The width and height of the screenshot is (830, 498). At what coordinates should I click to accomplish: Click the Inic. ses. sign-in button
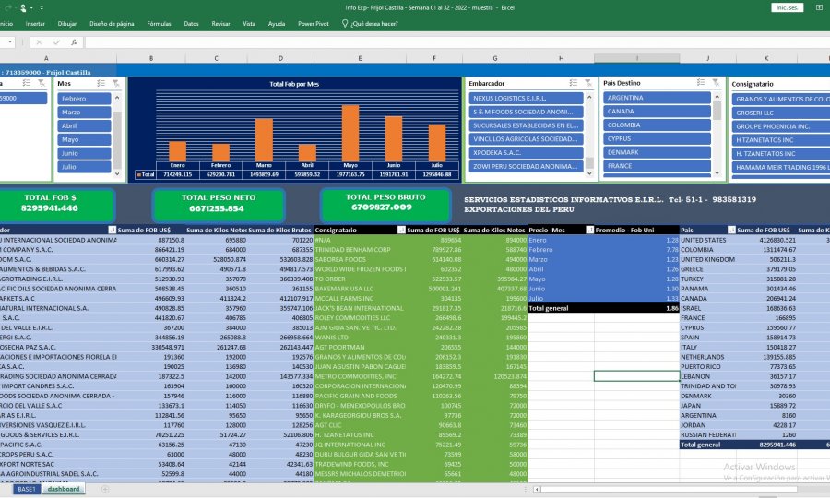(788, 7)
